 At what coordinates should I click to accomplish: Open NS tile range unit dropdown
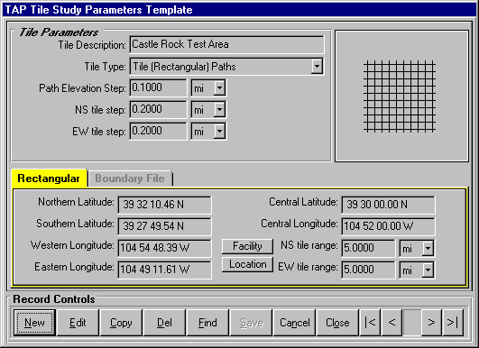coord(428,248)
